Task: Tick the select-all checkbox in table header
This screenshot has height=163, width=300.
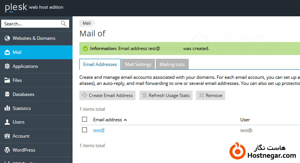Action: [85, 119]
